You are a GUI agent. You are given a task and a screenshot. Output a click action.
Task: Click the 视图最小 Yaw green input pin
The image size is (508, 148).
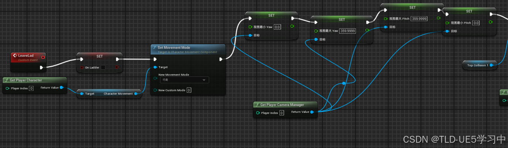pos(250,27)
